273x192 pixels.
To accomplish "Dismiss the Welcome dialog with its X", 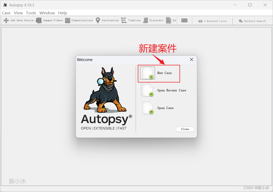I will pyautogui.click(x=192, y=59).
